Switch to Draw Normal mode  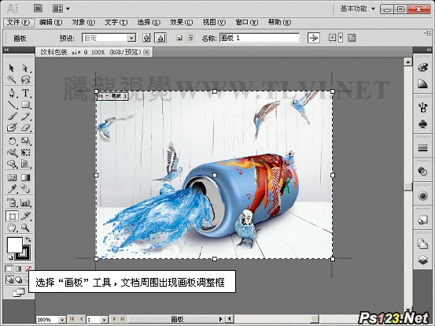[x=9, y=280]
